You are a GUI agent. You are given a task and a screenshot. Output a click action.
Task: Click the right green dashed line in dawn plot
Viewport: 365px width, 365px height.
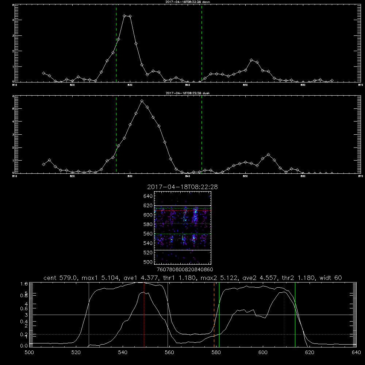(x=201, y=43)
